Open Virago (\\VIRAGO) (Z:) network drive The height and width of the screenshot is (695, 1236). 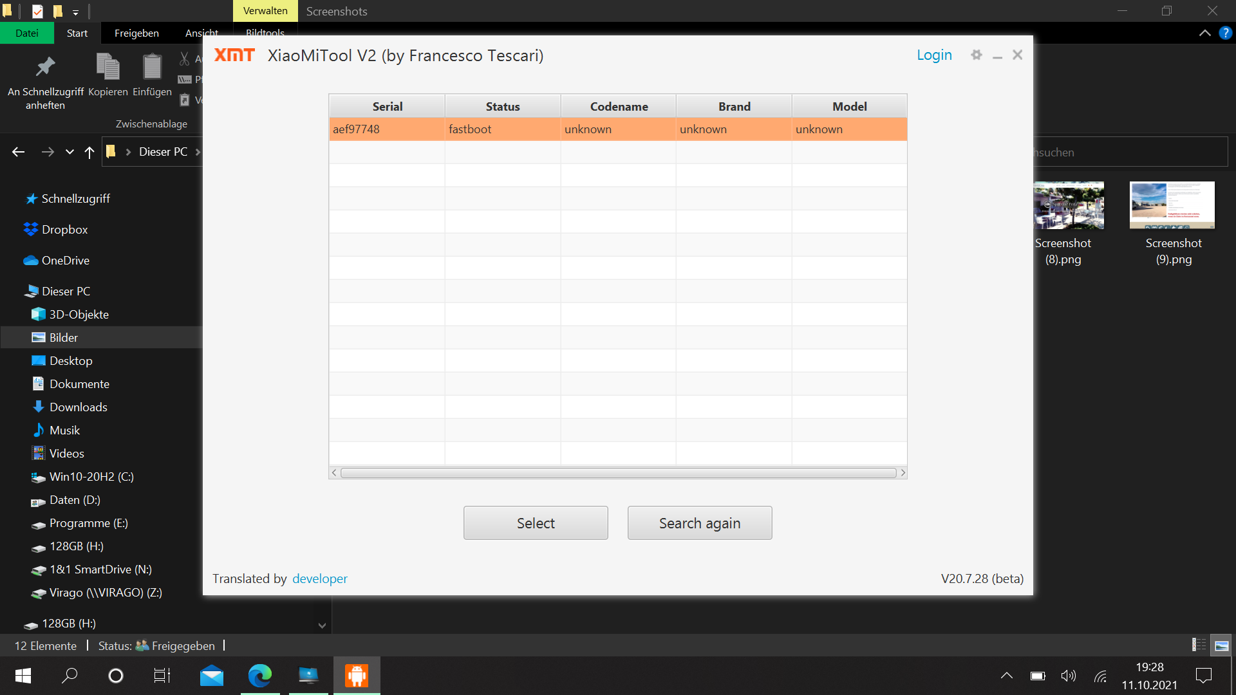[x=106, y=593]
